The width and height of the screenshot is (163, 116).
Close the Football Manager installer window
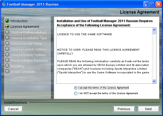[x=158, y=4]
